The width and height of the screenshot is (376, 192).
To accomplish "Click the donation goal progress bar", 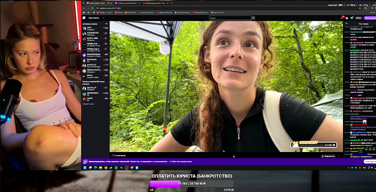I will [x=192, y=183].
